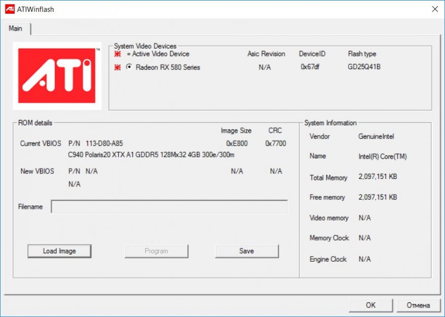Click the ATIWinflash title bar icon
Screen dimensions: 445x317
pyautogui.click(x=9, y=9)
